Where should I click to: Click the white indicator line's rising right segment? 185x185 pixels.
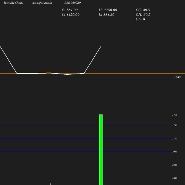tap(92, 60)
